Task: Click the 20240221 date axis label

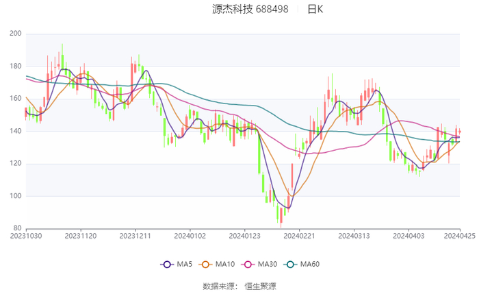Action: pyautogui.click(x=298, y=235)
